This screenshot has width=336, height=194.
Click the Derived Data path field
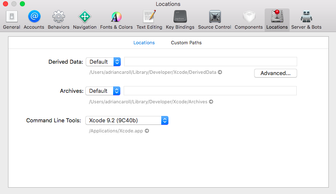point(211,62)
